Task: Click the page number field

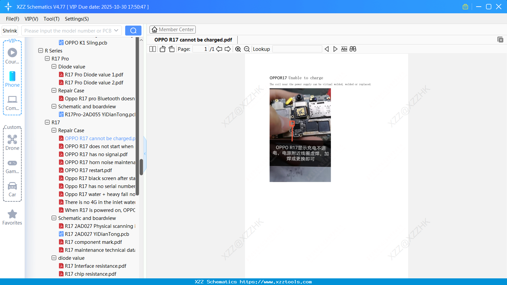Action: 200,49
